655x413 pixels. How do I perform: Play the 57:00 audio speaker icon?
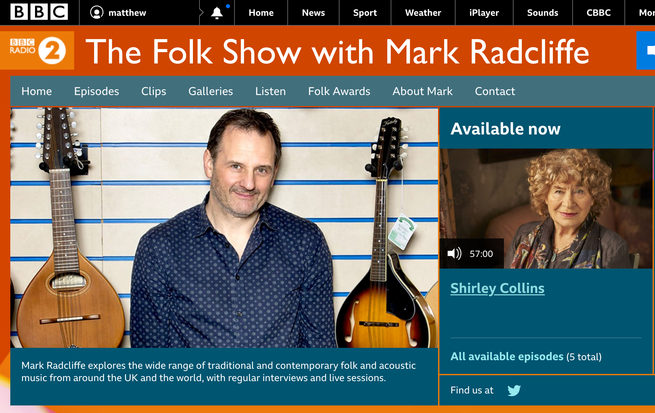click(454, 253)
